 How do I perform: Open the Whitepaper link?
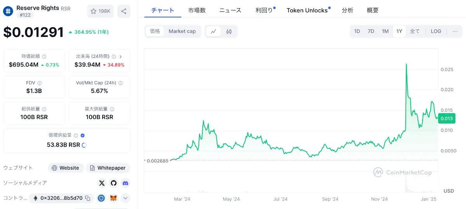(108, 168)
